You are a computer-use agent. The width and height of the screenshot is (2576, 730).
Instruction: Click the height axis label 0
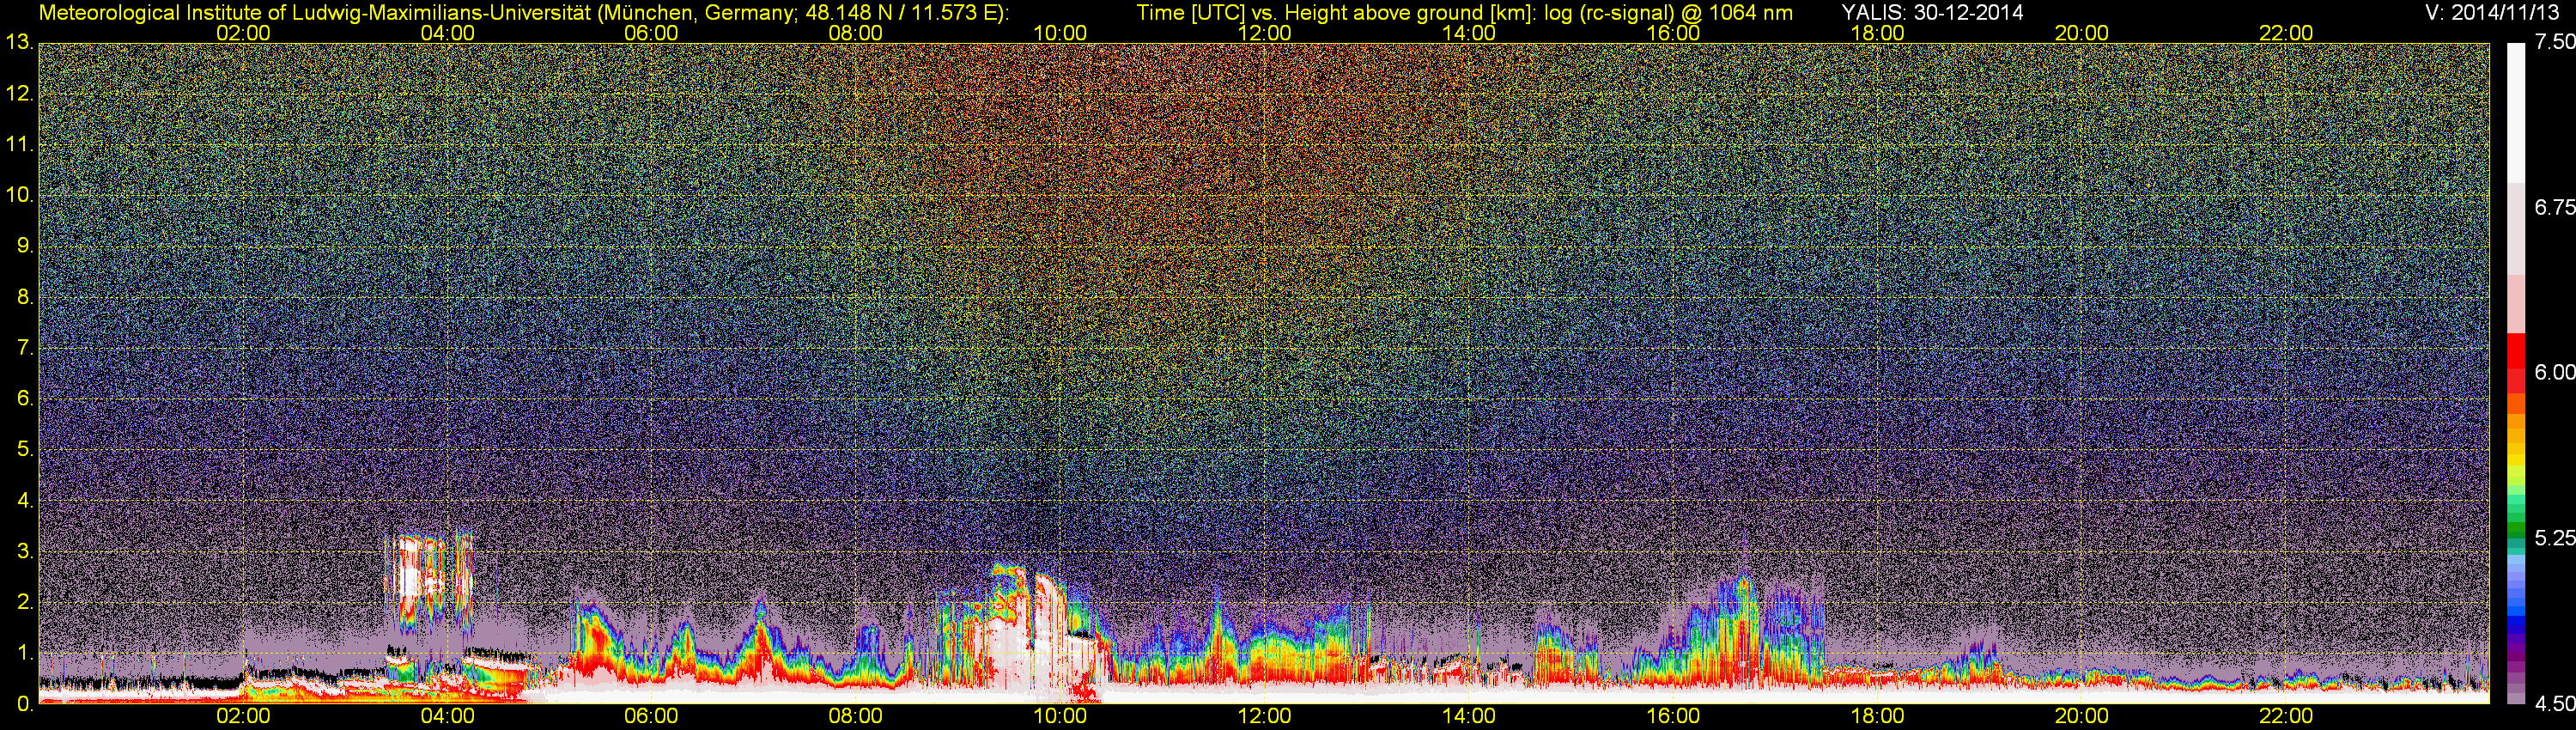point(24,704)
